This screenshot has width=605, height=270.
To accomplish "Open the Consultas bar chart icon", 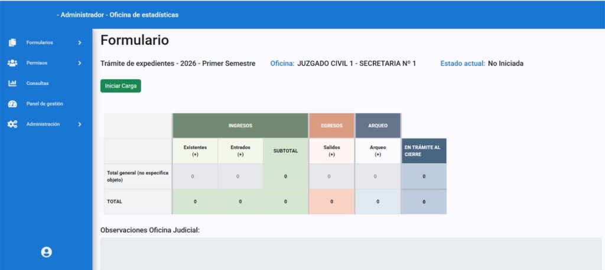I will (12, 83).
